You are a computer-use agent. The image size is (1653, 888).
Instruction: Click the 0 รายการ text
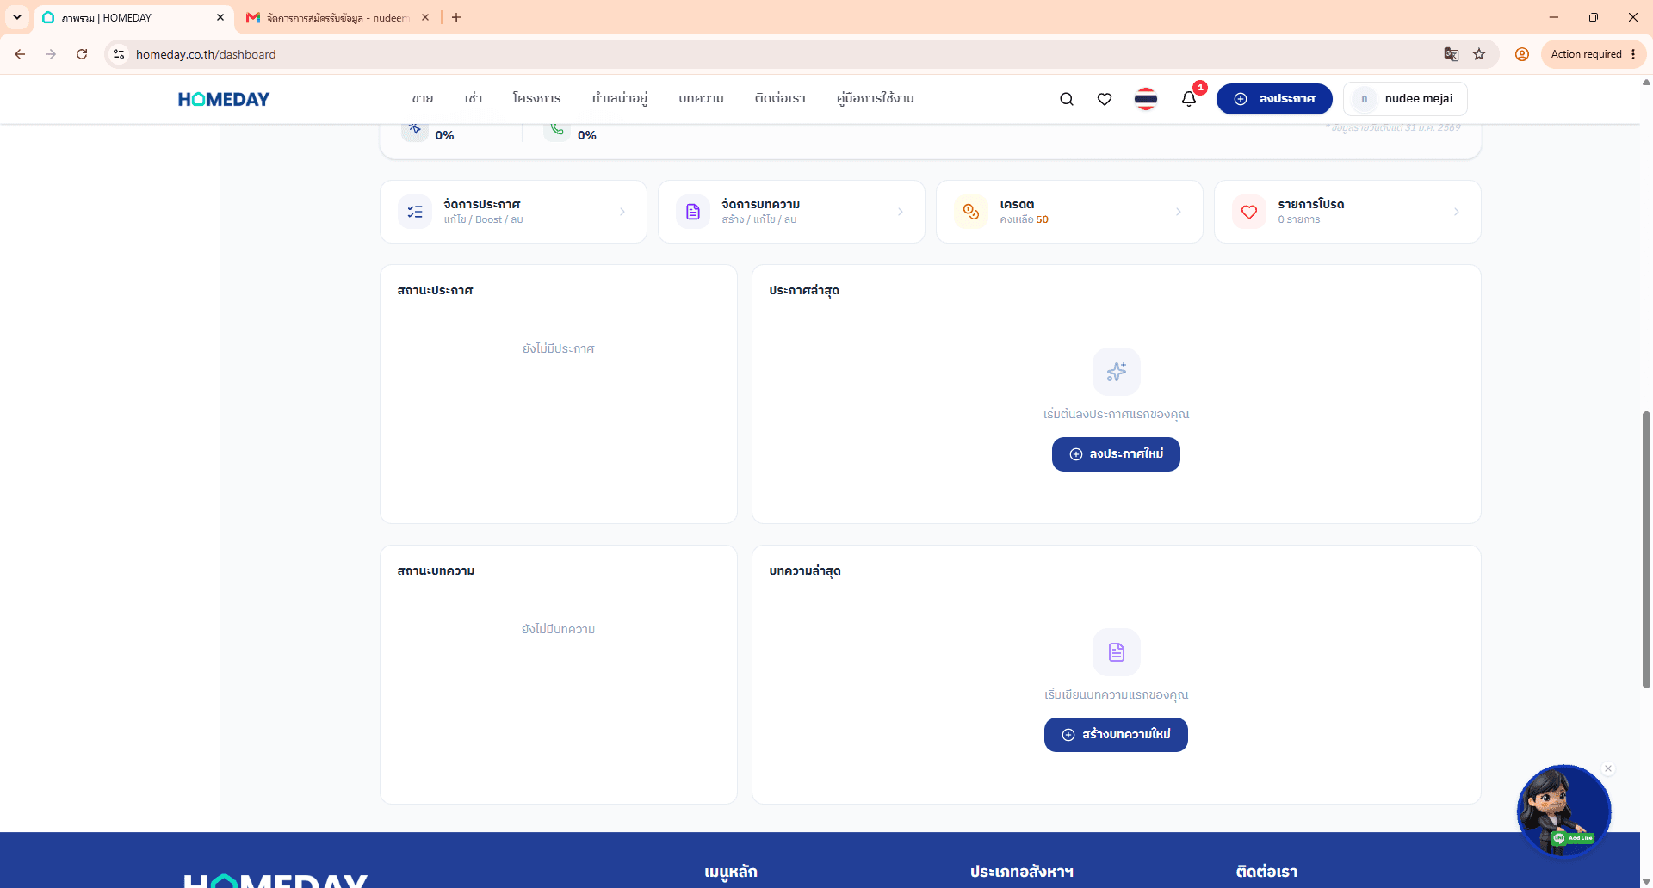[x=1299, y=220]
